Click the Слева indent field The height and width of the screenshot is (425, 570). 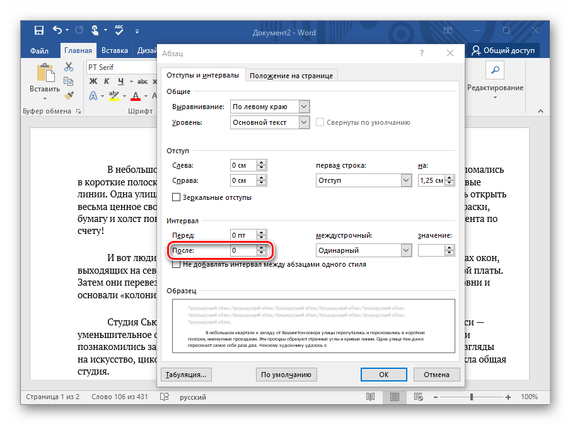click(243, 165)
